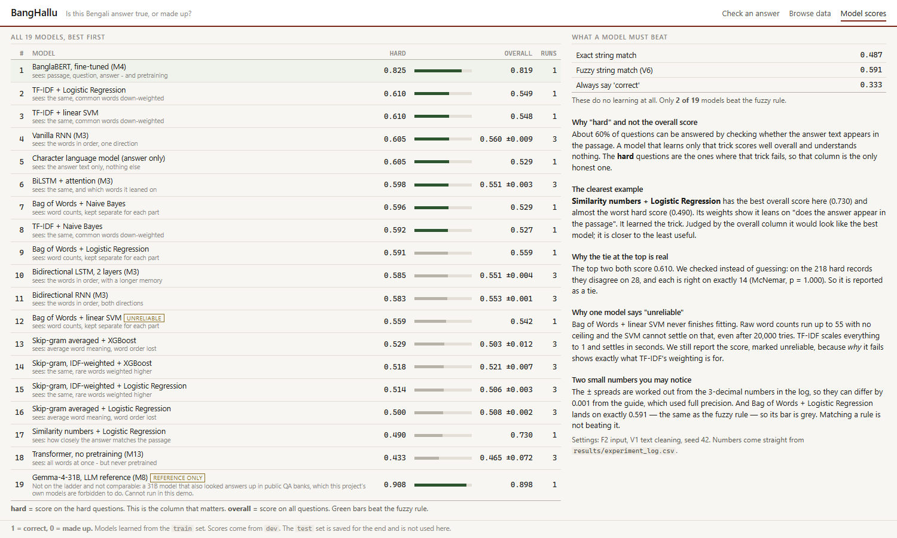Click the WHAT A MODEL MUST BEAT heading
The width and height of the screenshot is (897, 538).
click(620, 37)
